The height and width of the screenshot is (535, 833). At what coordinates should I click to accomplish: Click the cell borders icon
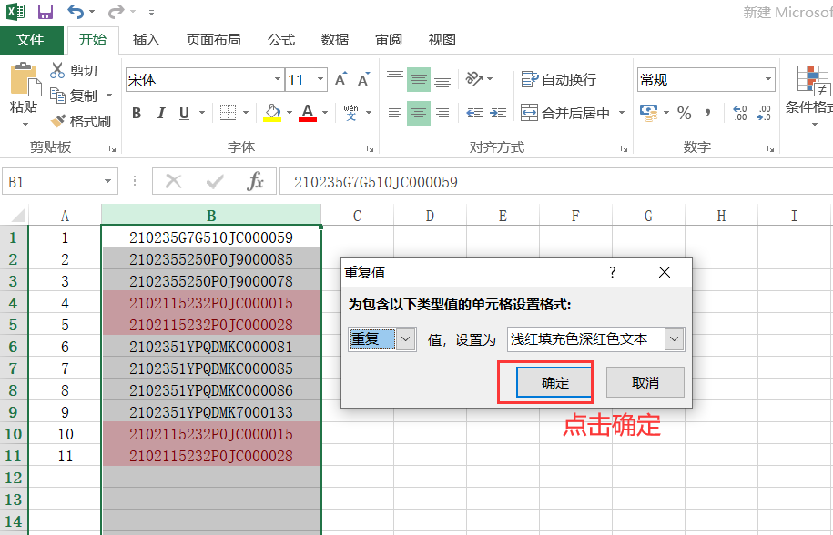point(229,113)
